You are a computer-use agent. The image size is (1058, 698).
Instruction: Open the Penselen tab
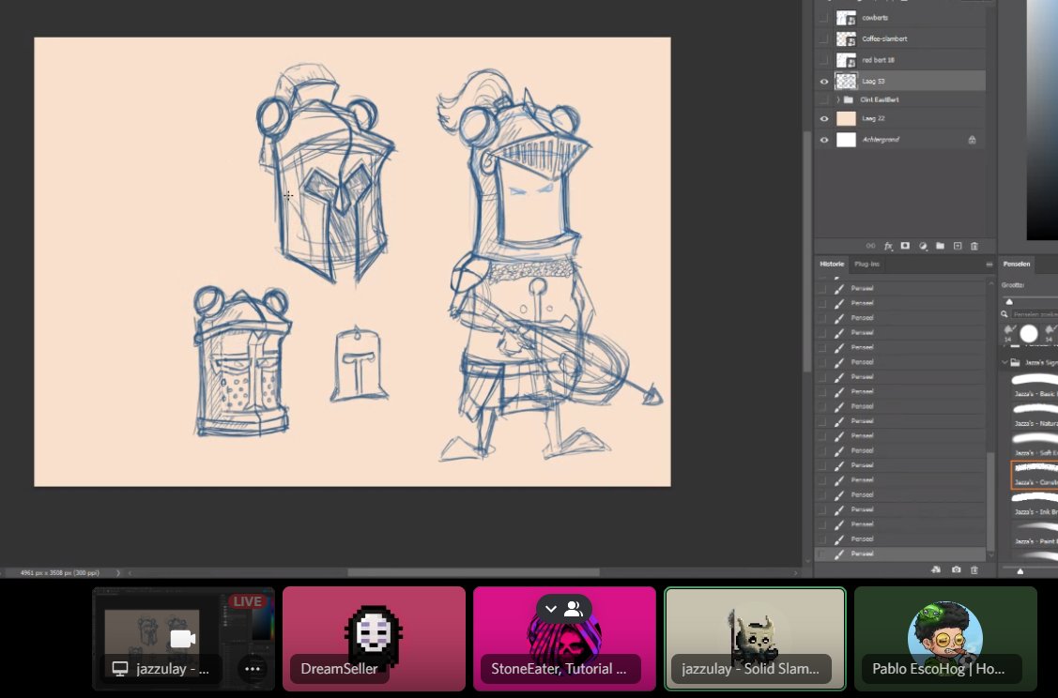[x=1016, y=265]
